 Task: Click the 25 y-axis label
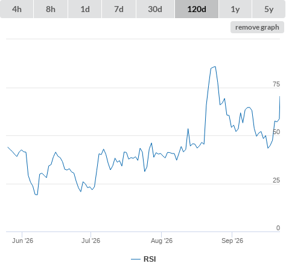coord(276,180)
